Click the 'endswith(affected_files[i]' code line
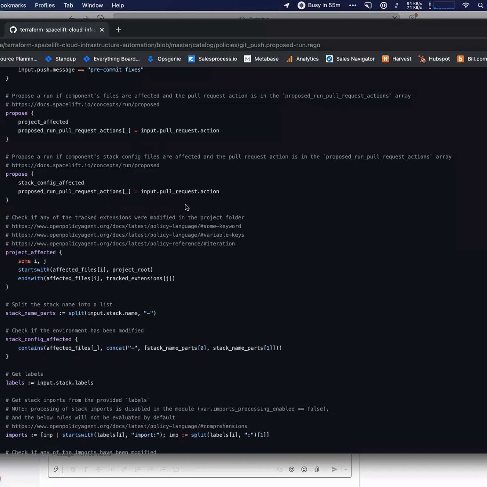 (x=96, y=278)
